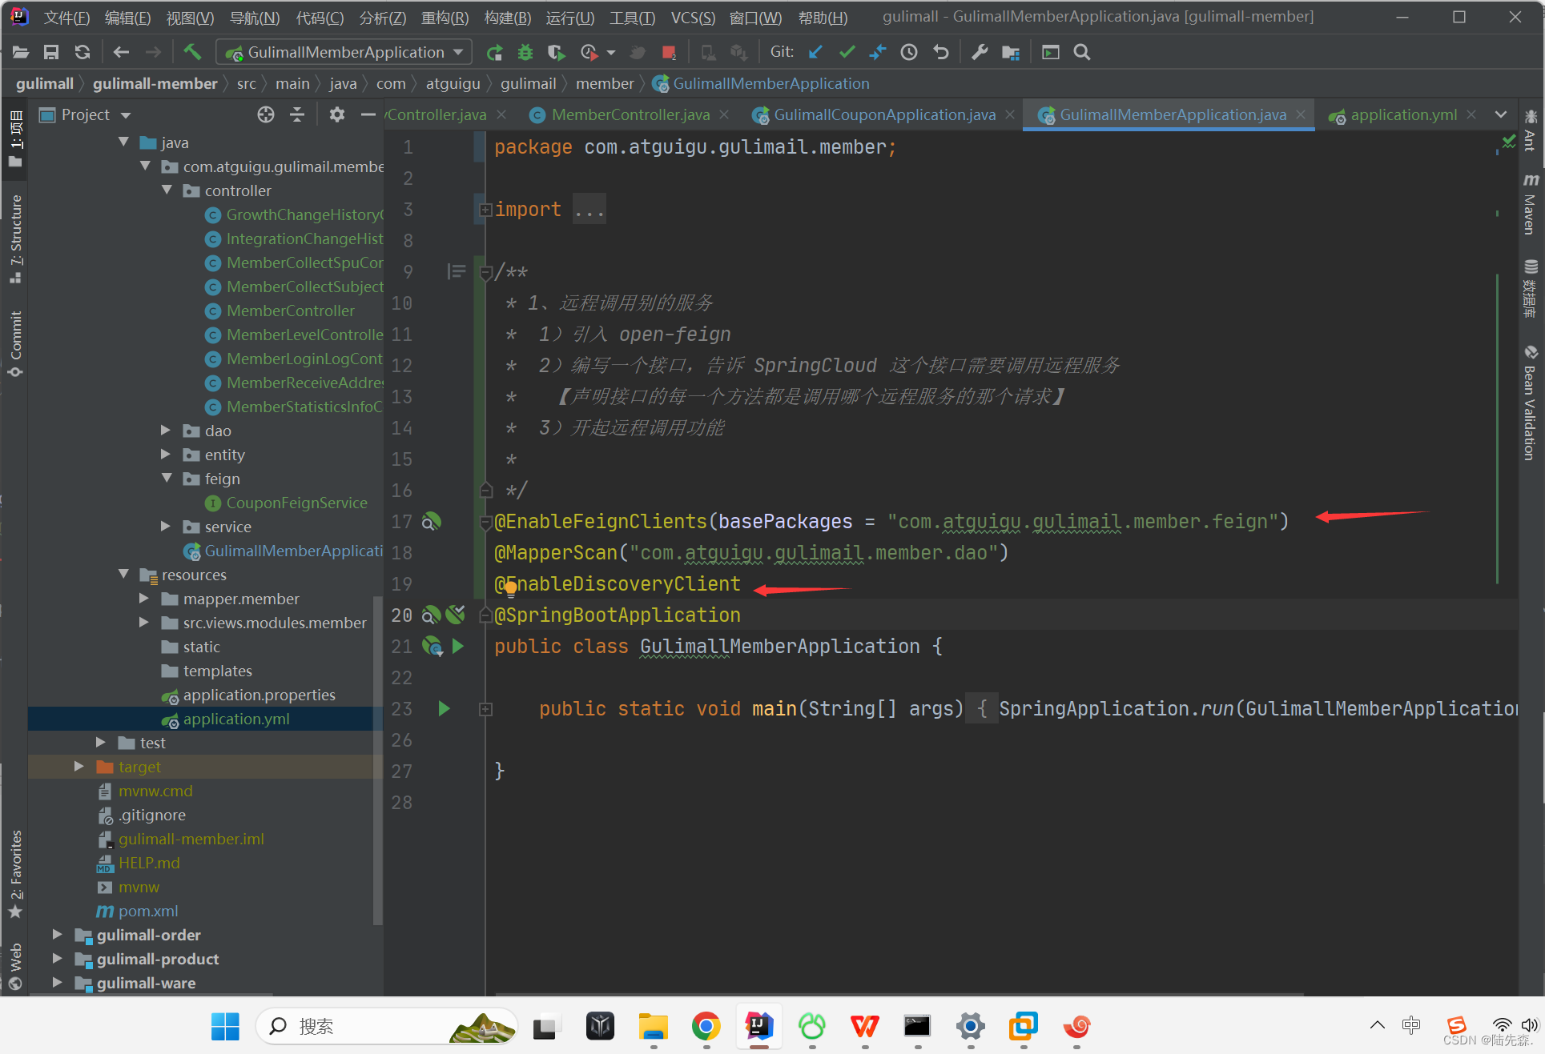Click the gulimall-member breadcrumb link
The width and height of the screenshot is (1545, 1054).
click(155, 83)
